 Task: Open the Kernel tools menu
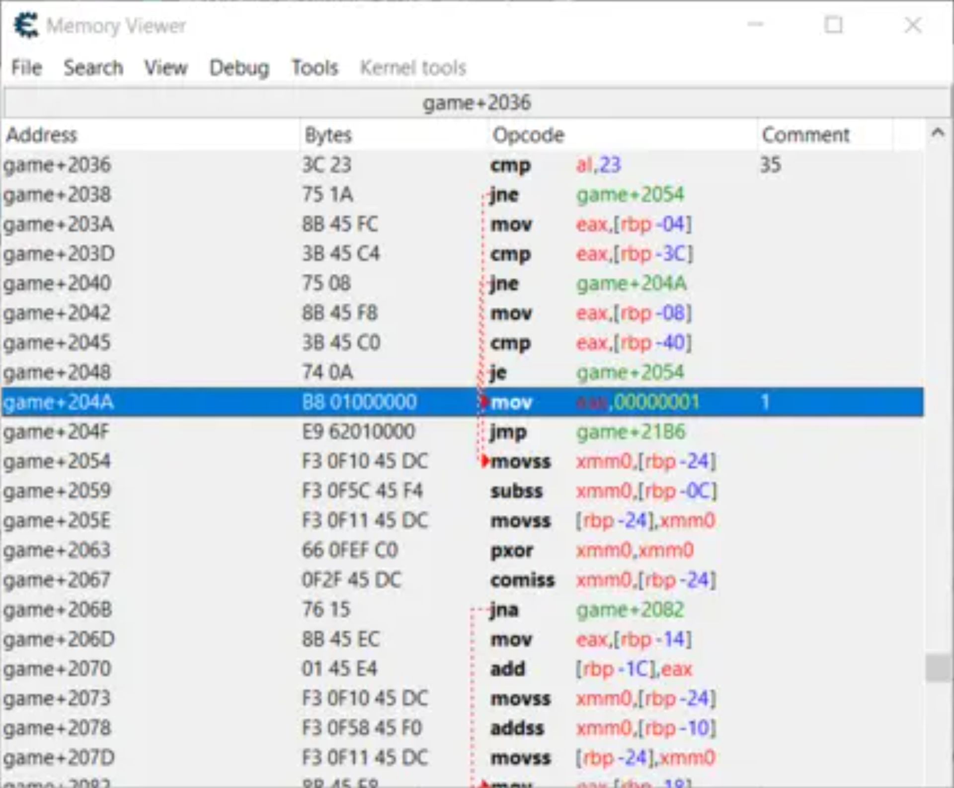[413, 68]
